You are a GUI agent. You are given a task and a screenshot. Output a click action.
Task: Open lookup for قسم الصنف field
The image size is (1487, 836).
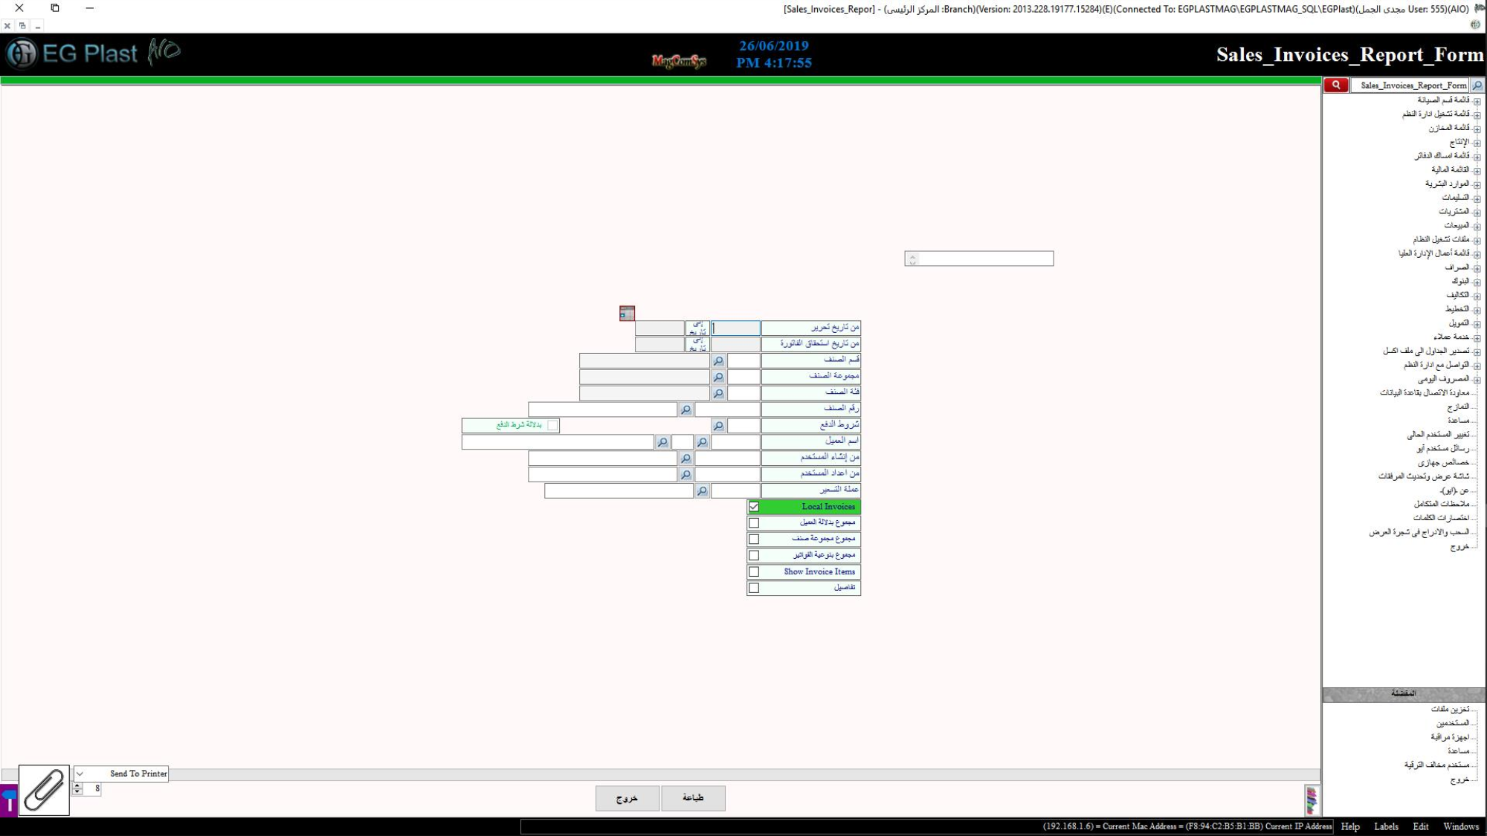[x=718, y=361]
